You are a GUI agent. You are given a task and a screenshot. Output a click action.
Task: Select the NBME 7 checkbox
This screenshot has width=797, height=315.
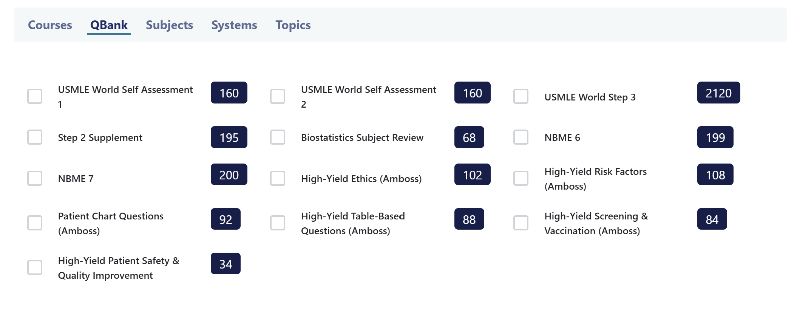(35, 178)
